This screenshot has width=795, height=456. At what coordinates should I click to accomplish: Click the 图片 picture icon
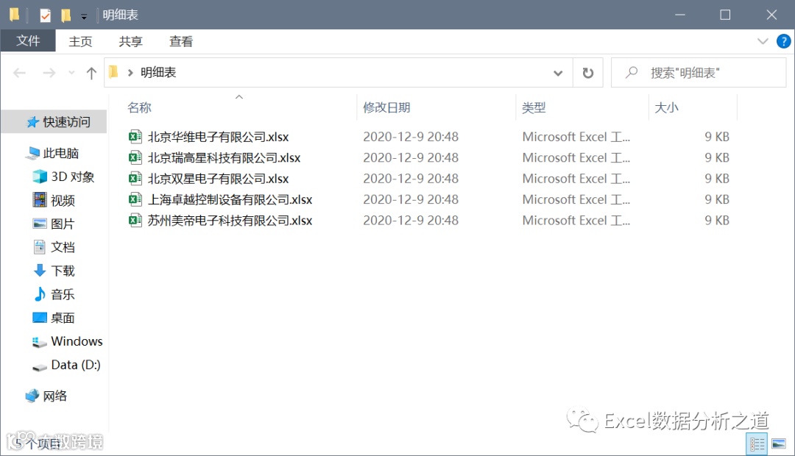40,224
